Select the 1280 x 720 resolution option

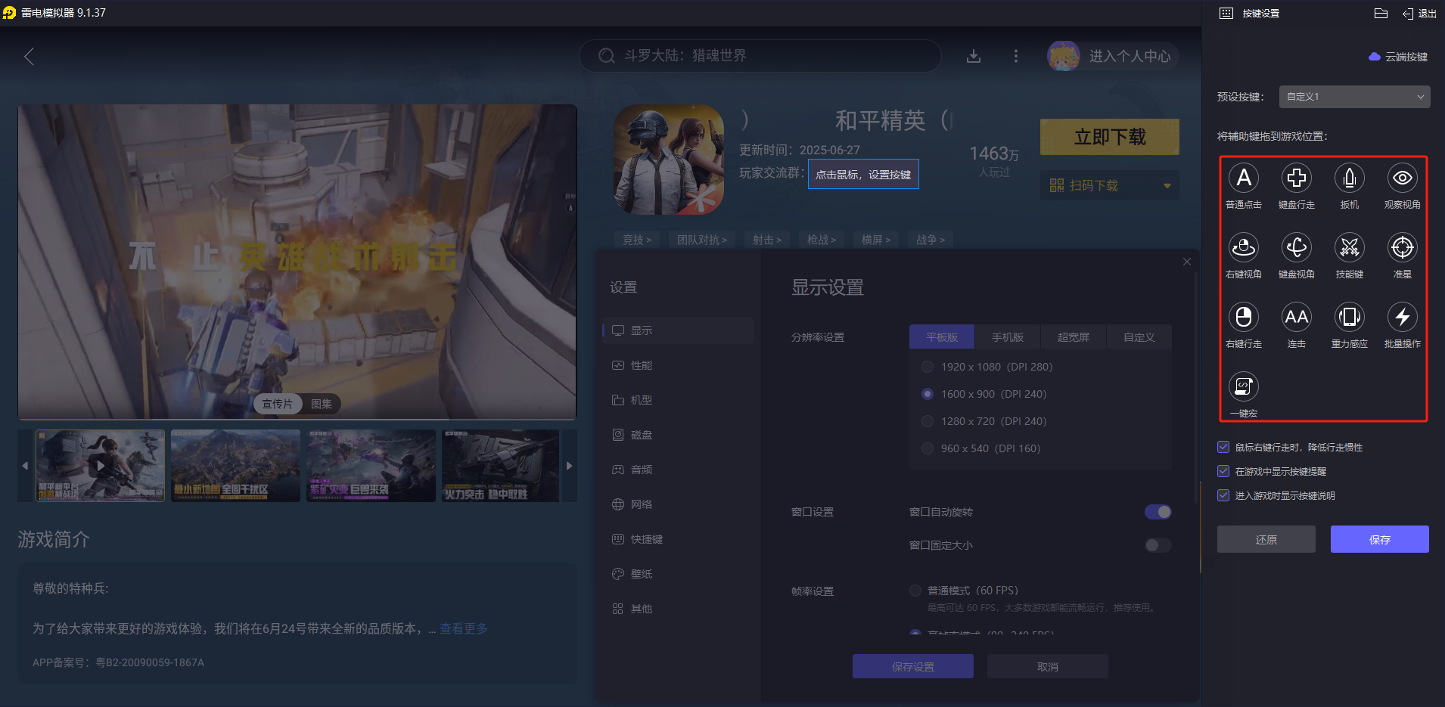pyautogui.click(x=927, y=421)
